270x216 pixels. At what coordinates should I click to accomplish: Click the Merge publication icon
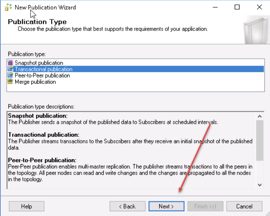coord(10,82)
